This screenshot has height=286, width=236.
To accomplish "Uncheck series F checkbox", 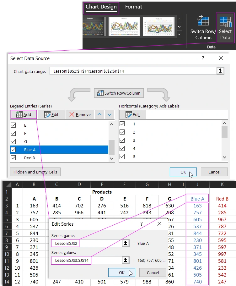I will [x=13, y=133].
